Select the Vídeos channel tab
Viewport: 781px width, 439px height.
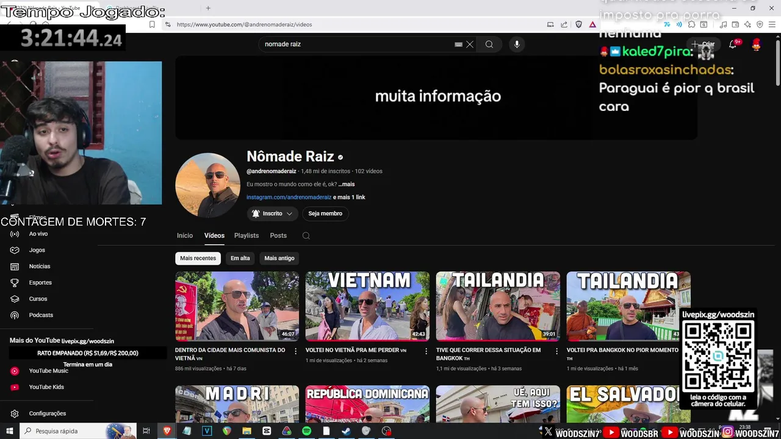[x=214, y=235]
